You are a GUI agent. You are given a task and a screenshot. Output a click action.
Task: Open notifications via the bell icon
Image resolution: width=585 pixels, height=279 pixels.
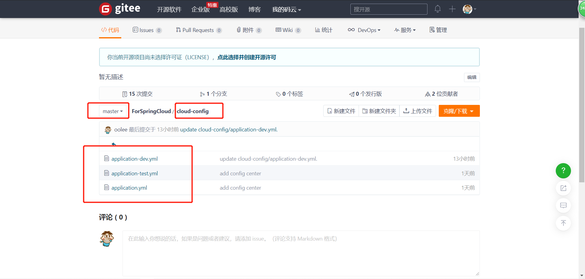point(438,9)
